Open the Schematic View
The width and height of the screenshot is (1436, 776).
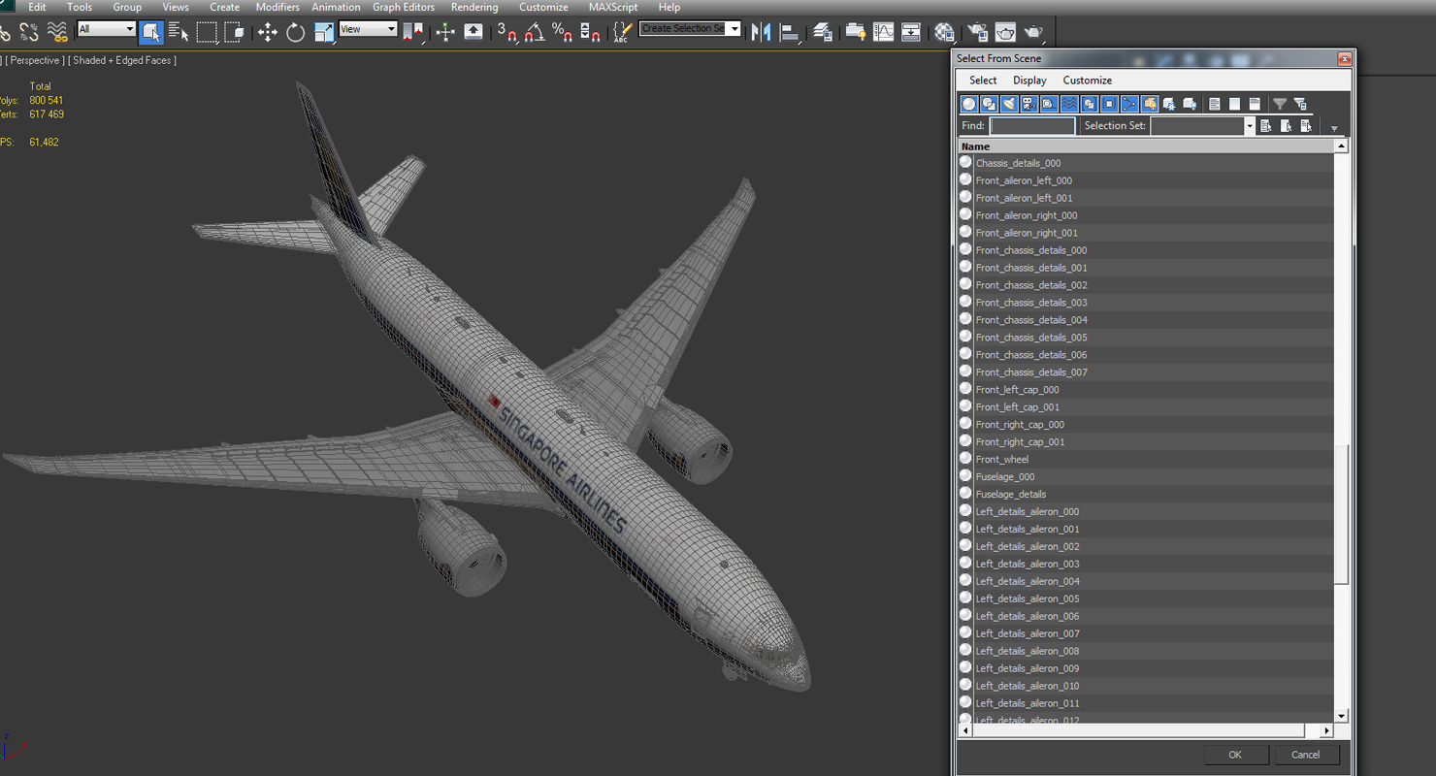911,32
